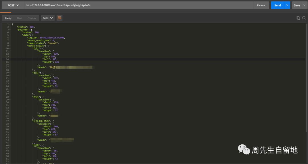Collapse the "words_result" object fold arrow
This screenshot has height=164, width=308.
(x=10, y=46)
